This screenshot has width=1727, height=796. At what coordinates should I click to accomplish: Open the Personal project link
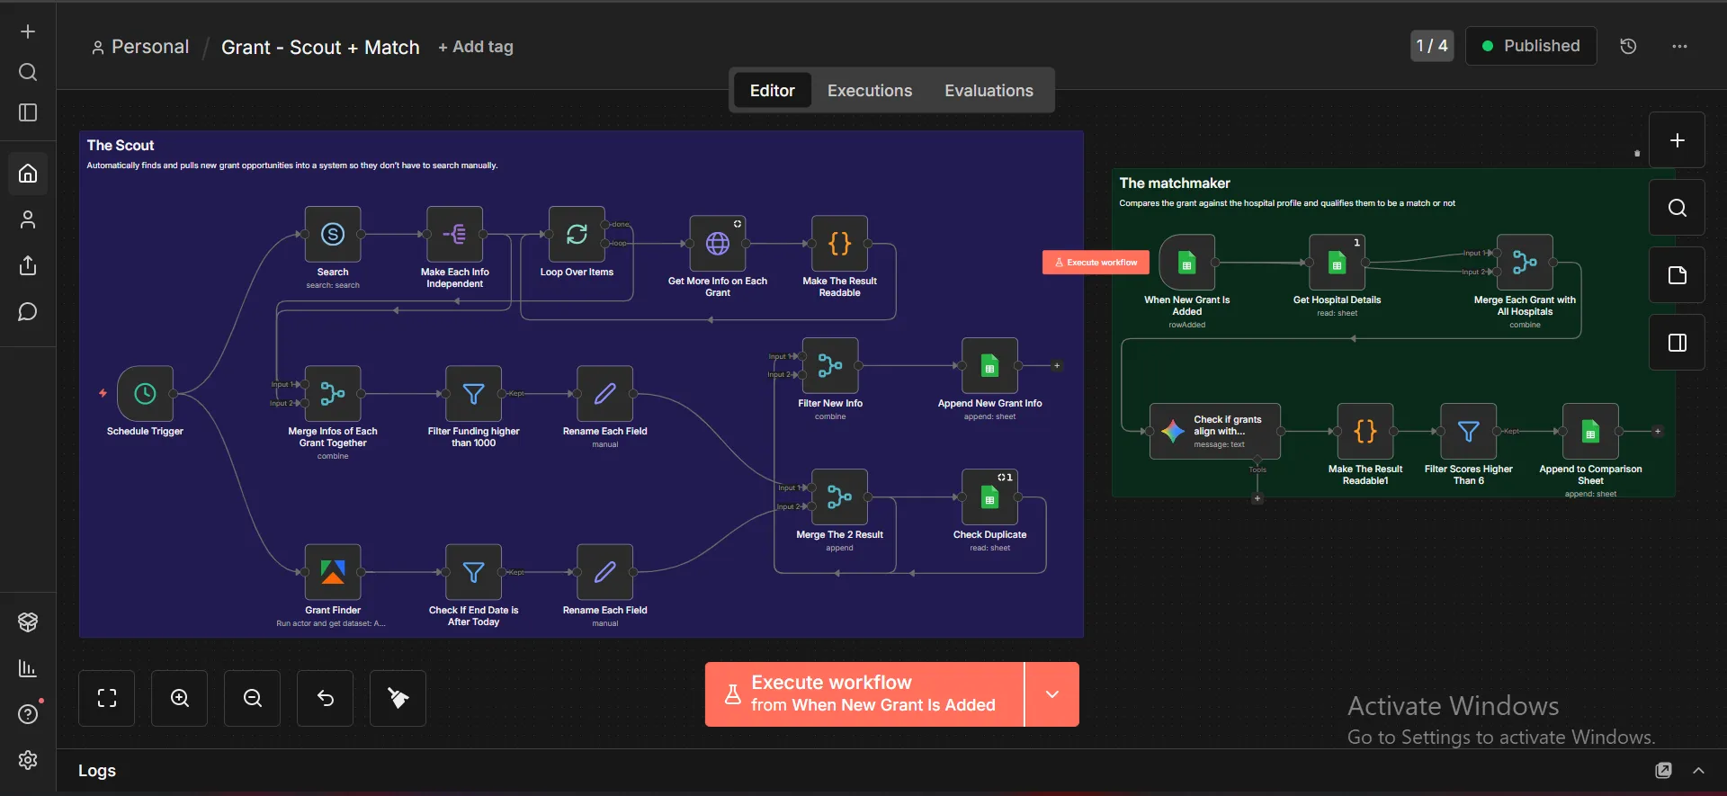(x=140, y=47)
